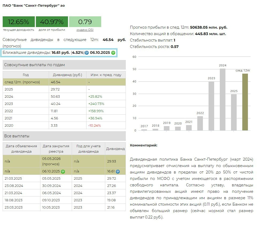Click the green checkmark beside the bold 06.10.2025 date
Viewport: 257px width, 226px height.
click(x=113, y=53)
